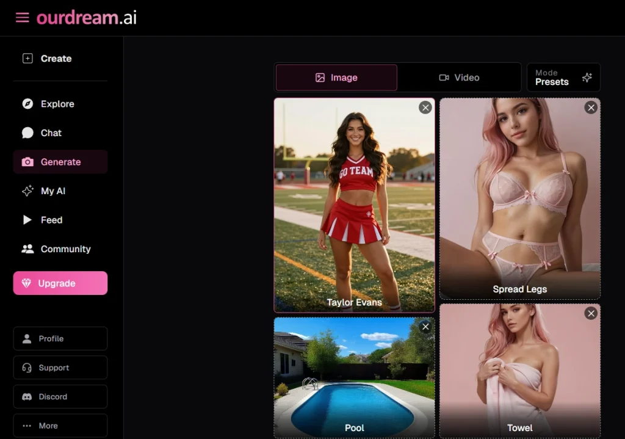The image size is (625, 439).
Task: Switch to the Image tab
Action: [x=336, y=78]
